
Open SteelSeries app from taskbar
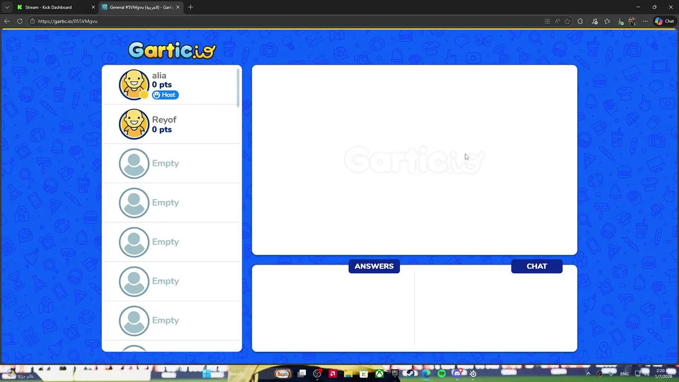[473, 374]
